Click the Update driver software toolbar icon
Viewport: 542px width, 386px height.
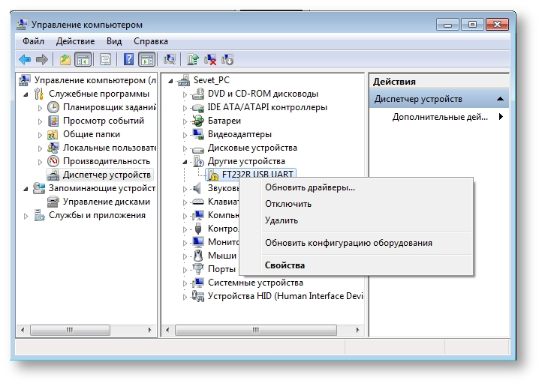coord(193,60)
